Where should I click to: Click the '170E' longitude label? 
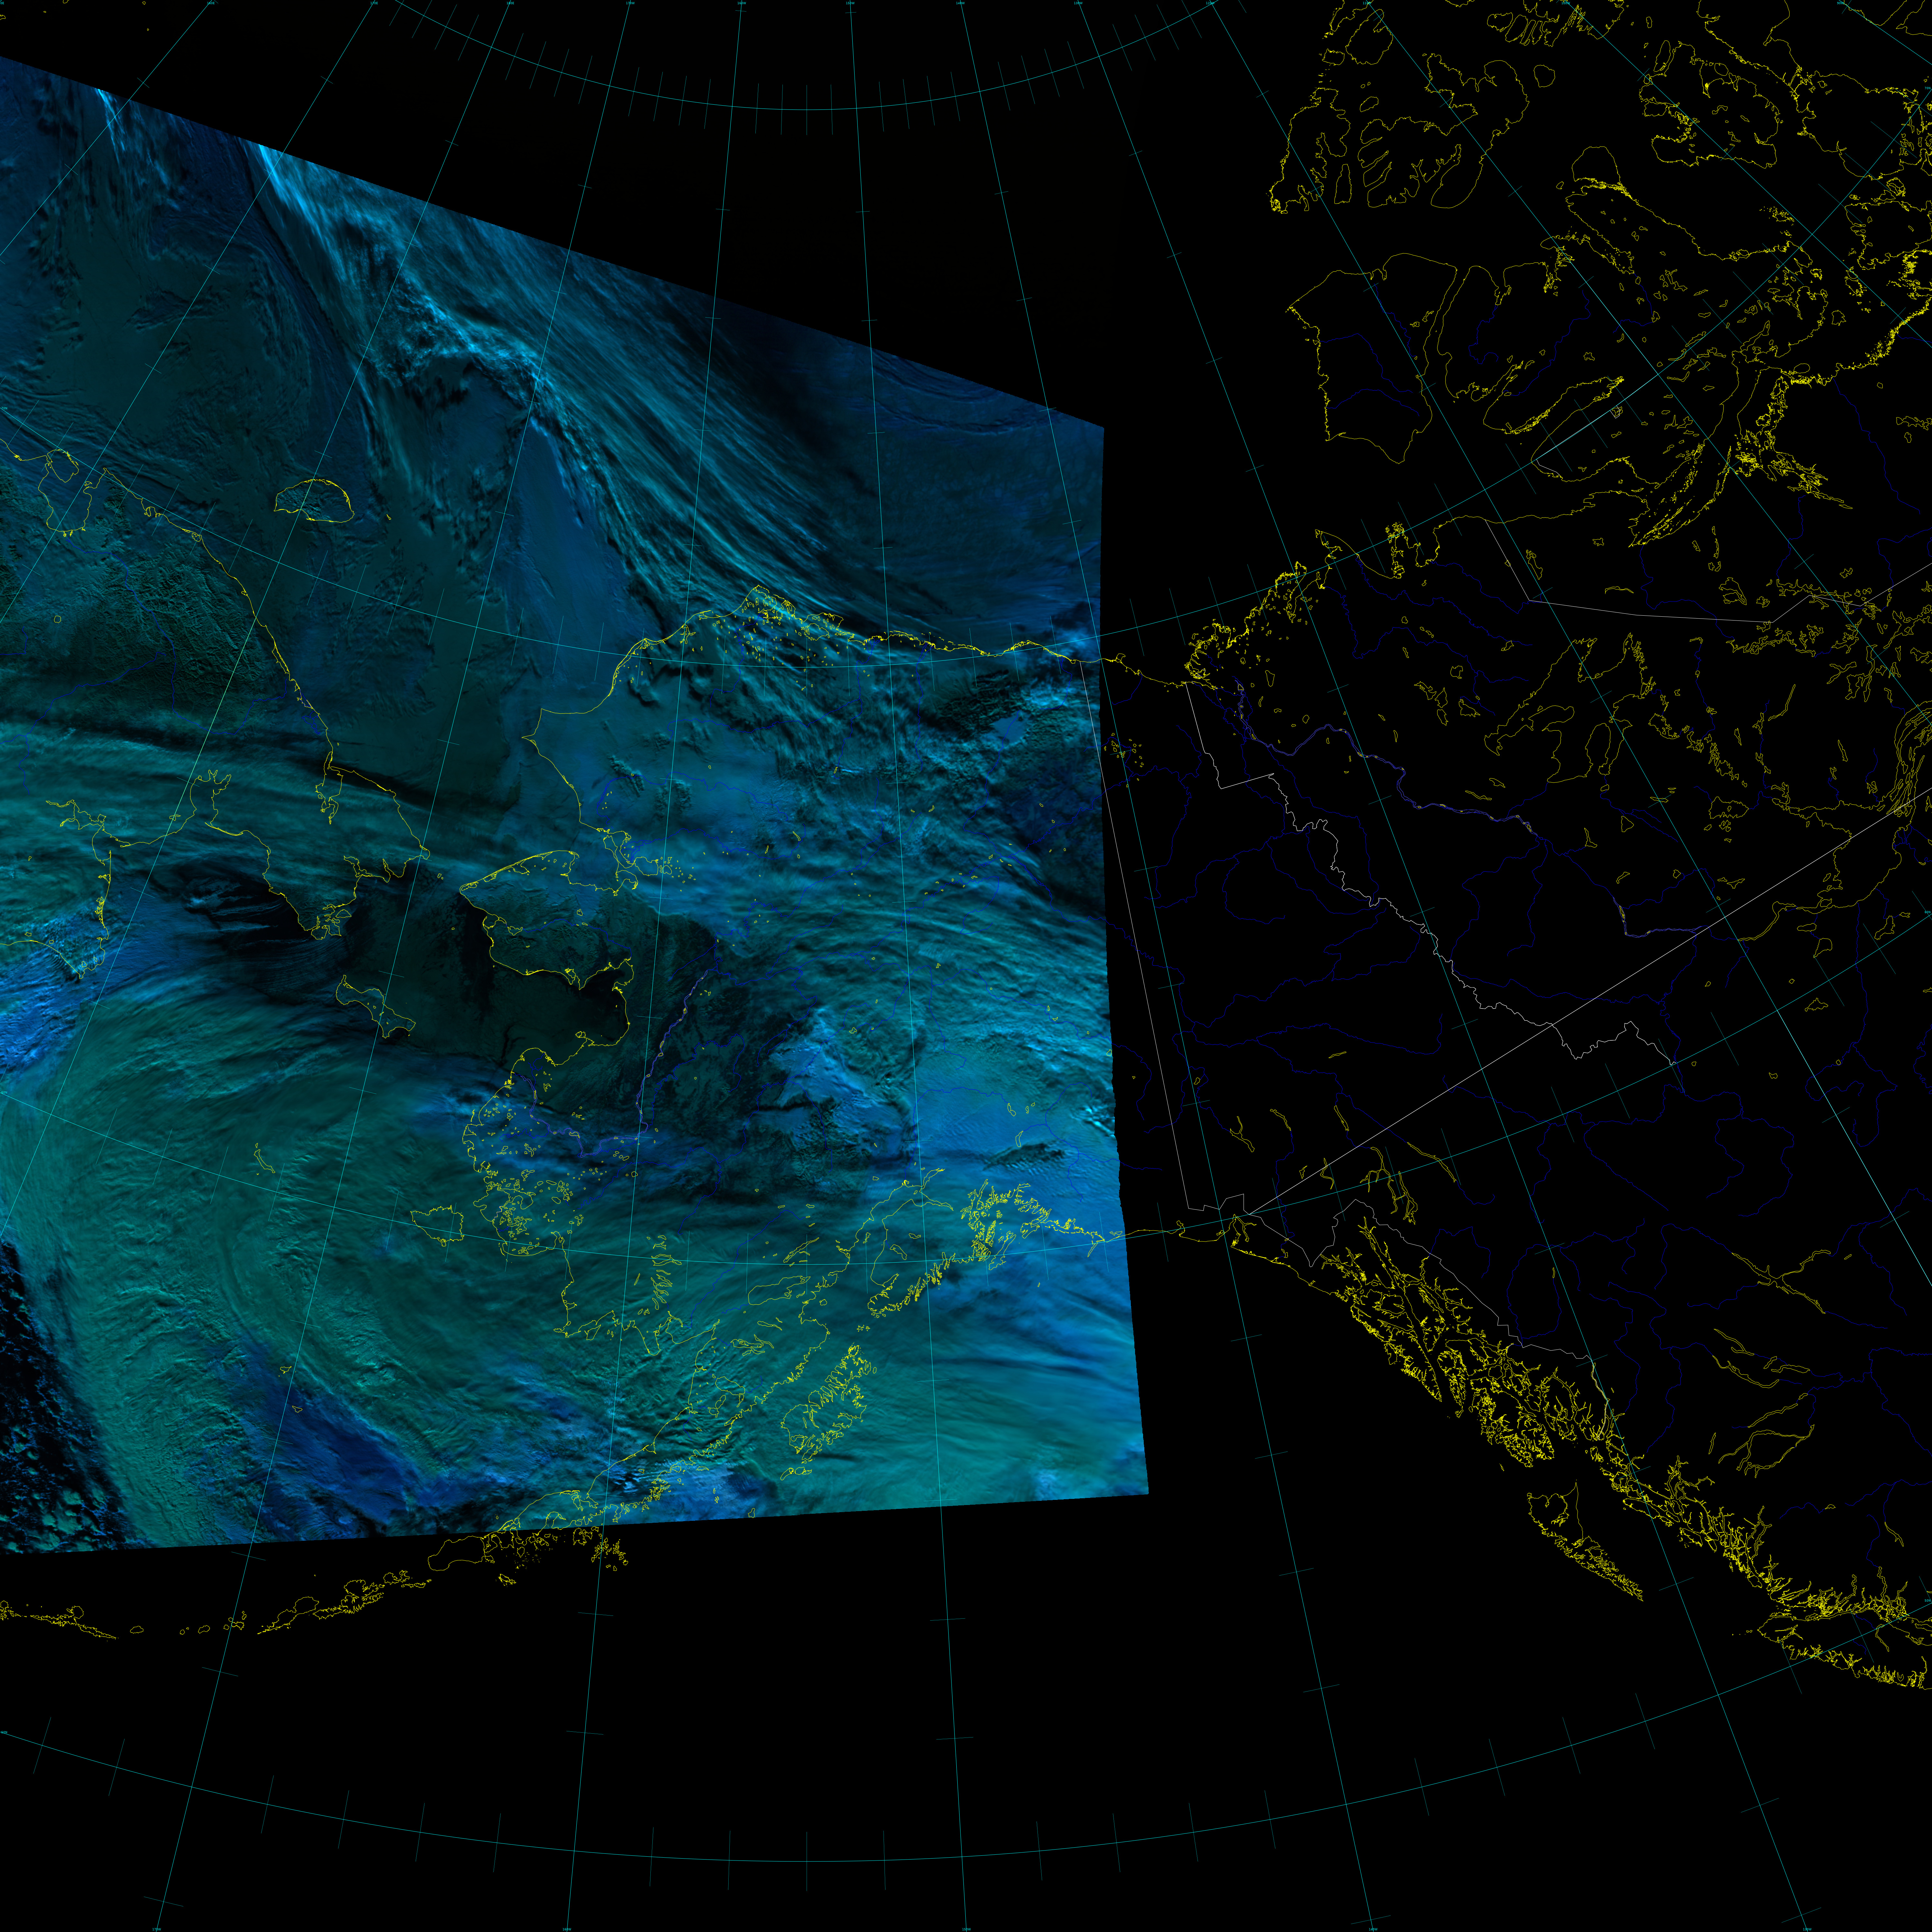click(374, 3)
